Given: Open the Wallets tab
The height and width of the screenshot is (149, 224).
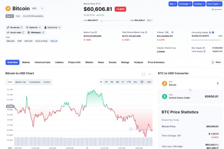Looking at the screenshot, I should (89, 62).
